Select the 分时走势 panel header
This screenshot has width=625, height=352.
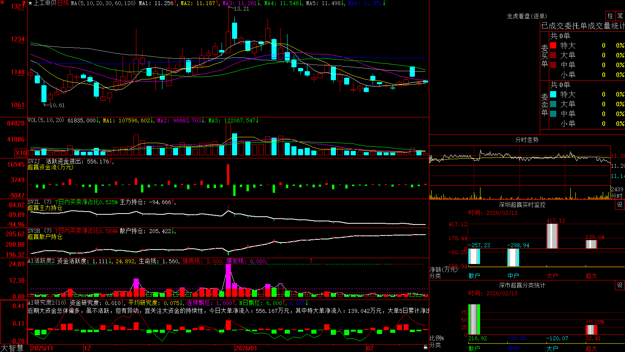527,140
